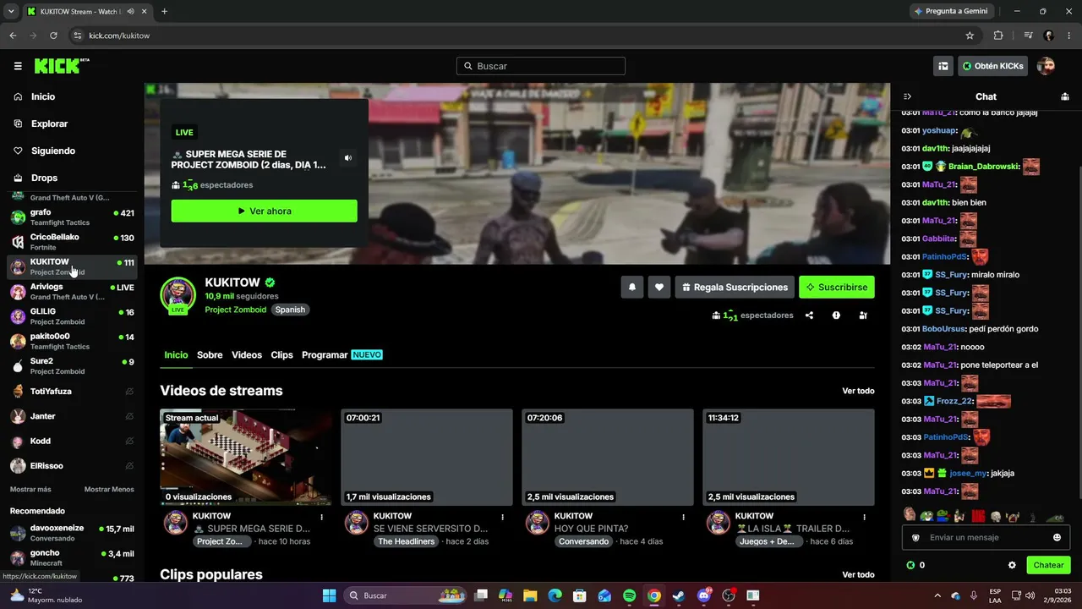Open Explorar in the sidebar
The image size is (1082, 609).
click(x=49, y=123)
